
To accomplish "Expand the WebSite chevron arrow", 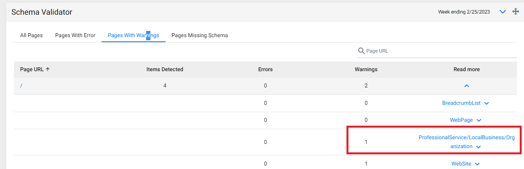I will [x=477, y=164].
